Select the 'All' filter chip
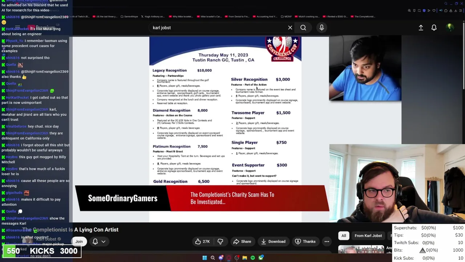Screen dimensions: 465x262 coord(344,236)
